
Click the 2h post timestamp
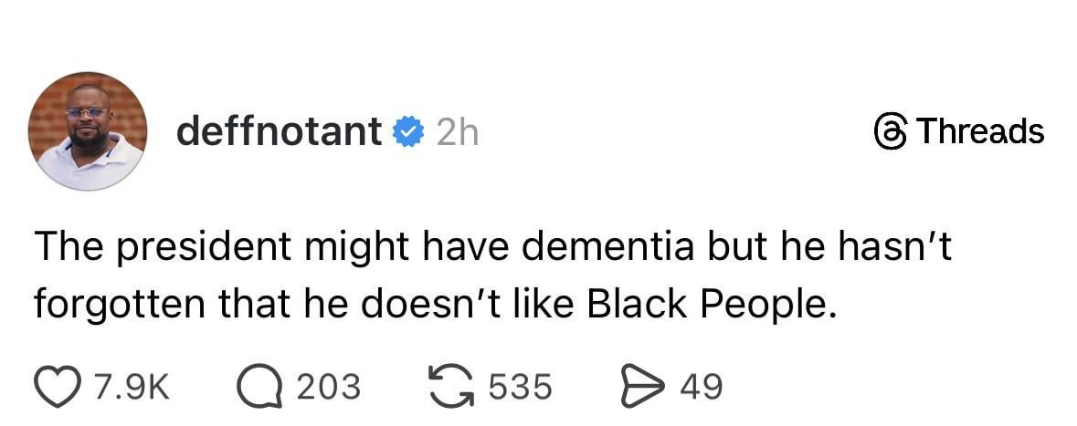coord(457,133)
